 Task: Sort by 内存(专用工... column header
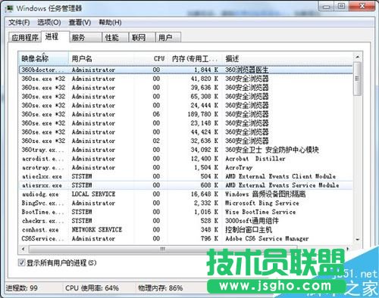tap(195, 59)
